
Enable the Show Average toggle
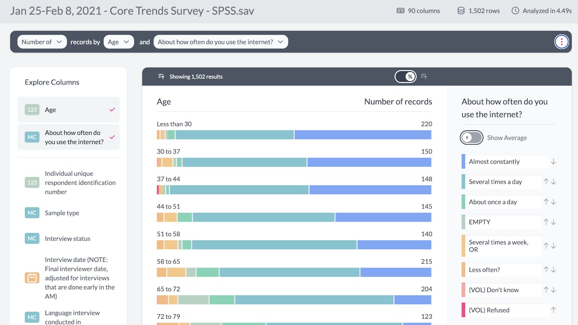coord(471,138)
